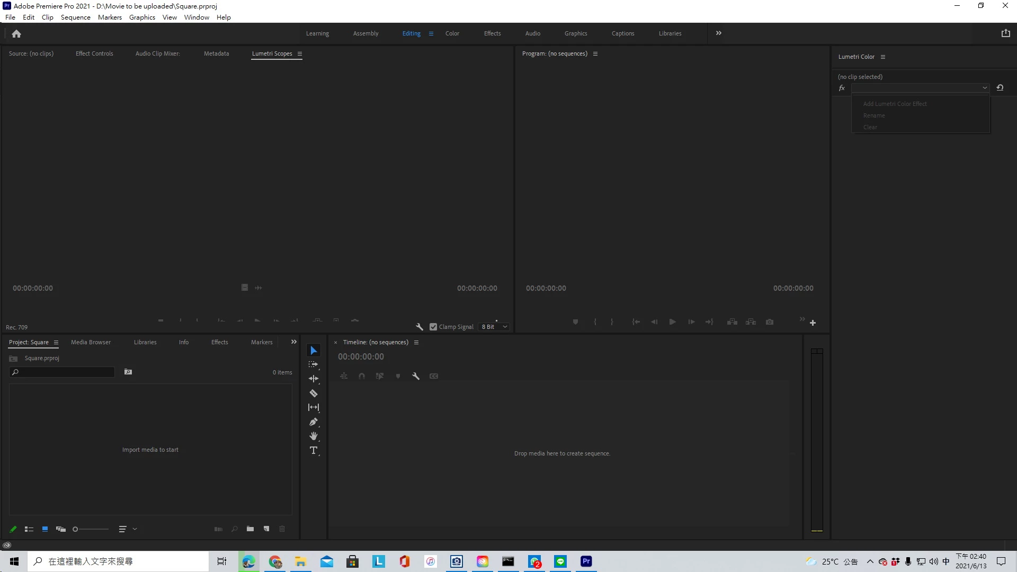Switch project panel to list view

(29, 529)
